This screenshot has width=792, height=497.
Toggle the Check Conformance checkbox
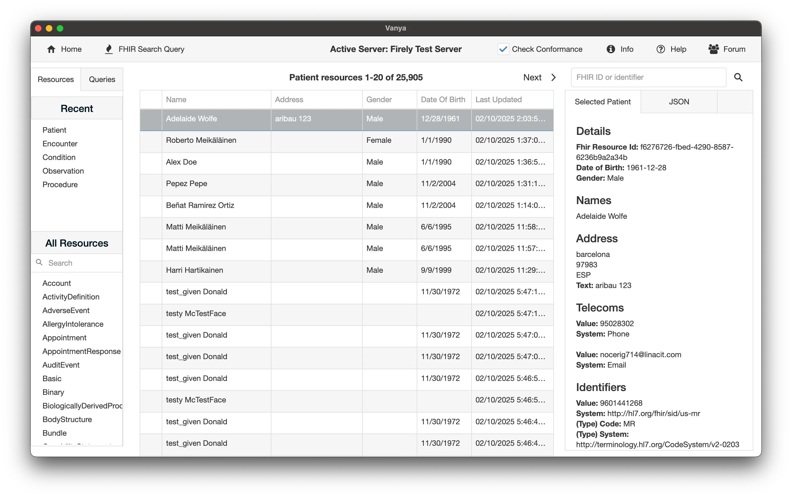[x=503, y=49]
